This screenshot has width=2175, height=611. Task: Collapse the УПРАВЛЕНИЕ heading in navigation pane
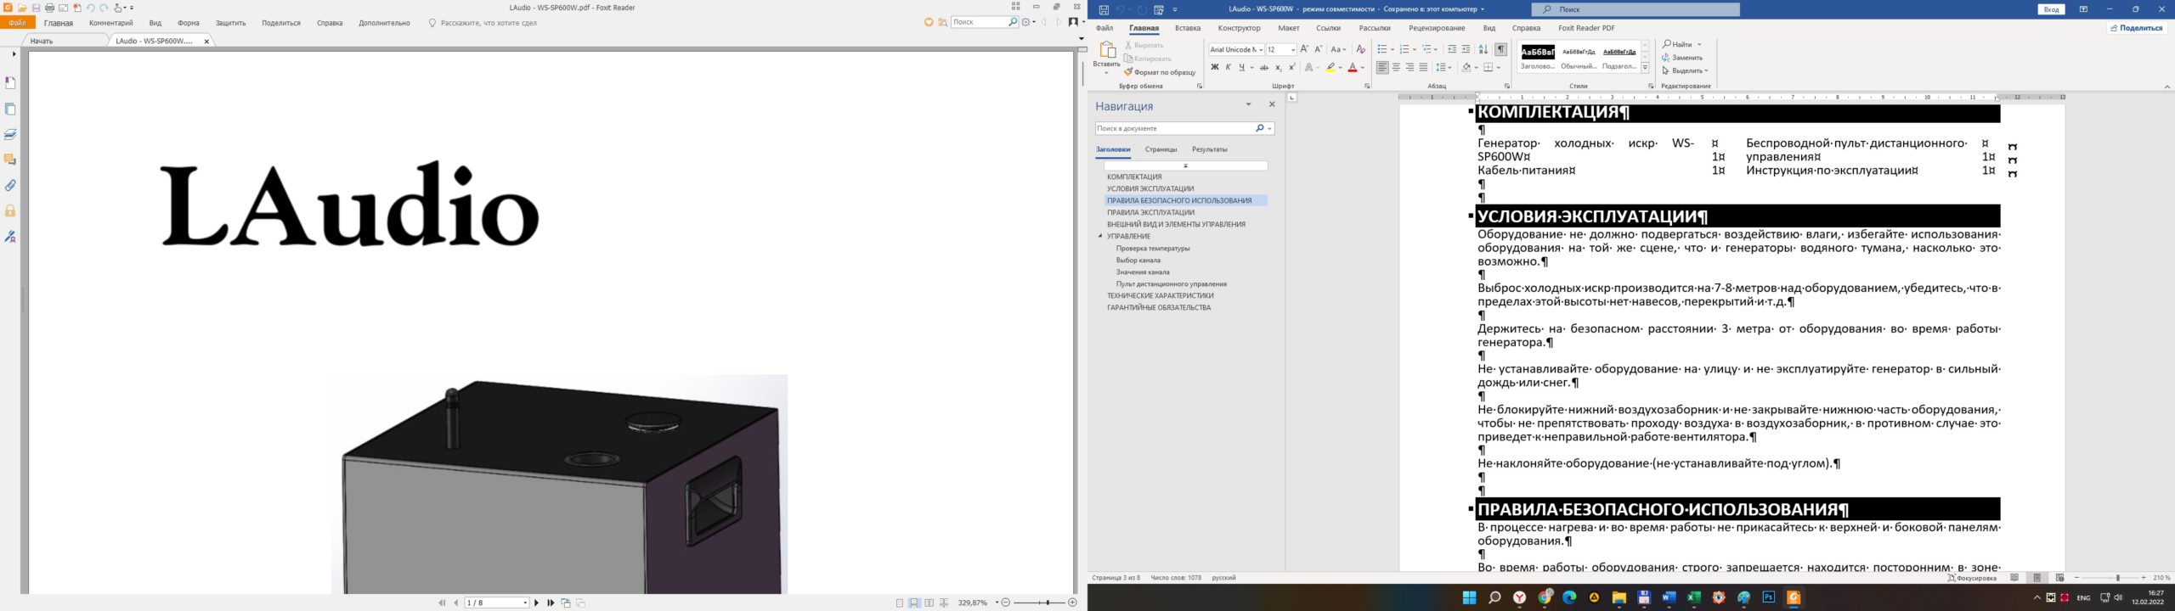[1100, 236]
